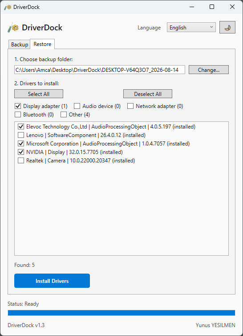Viewport: 243px width, 336px height.
Task: Select the Realtek Camera driver checkbox
Action: coord(21,161)
